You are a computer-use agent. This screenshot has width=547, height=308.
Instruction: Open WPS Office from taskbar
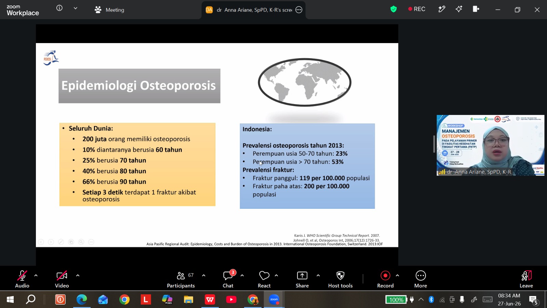pyautogui.click(x=210, y=300)
